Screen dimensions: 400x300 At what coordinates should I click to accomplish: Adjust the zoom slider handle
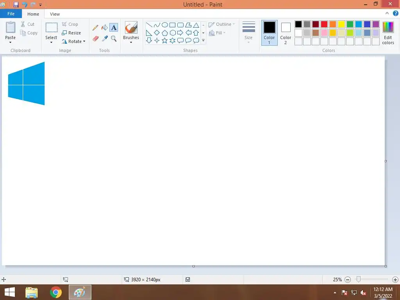tap(359, 279)
